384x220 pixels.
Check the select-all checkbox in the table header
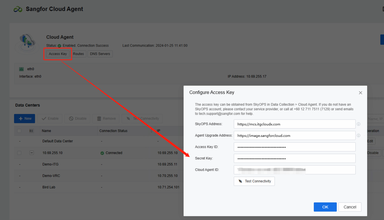(19, 131)
